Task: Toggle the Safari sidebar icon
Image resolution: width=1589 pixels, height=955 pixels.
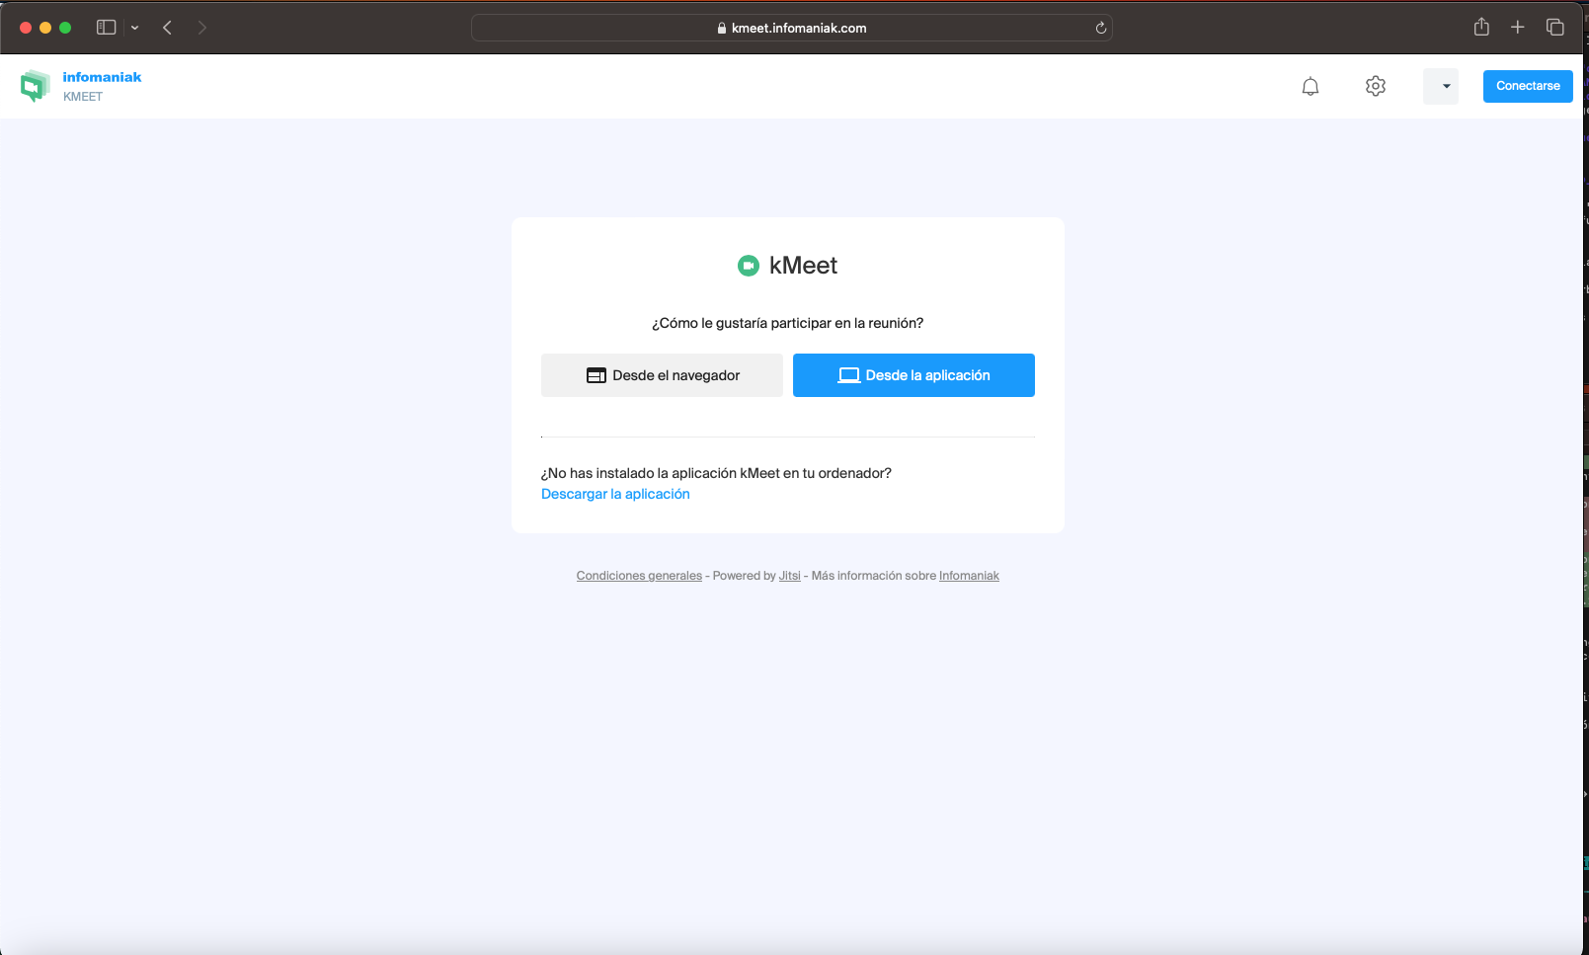Action: click(x=106, y=28)
